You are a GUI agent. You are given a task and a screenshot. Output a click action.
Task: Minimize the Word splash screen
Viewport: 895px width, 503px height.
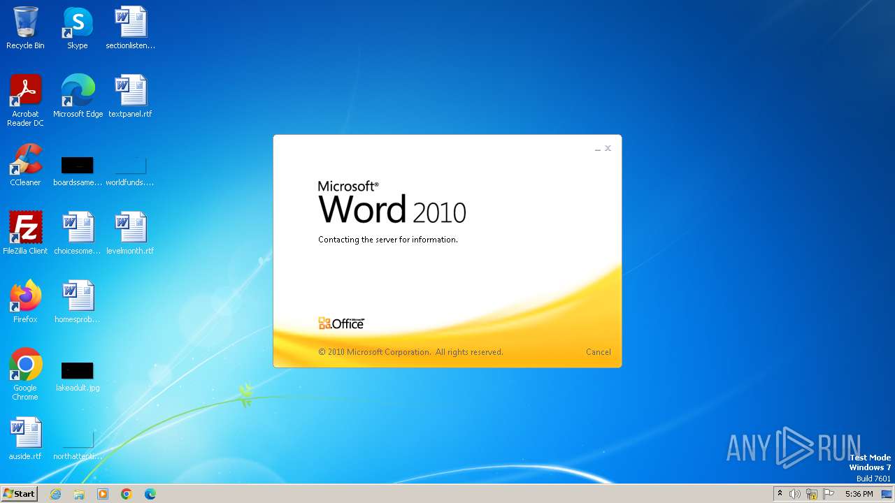(598, 149)
